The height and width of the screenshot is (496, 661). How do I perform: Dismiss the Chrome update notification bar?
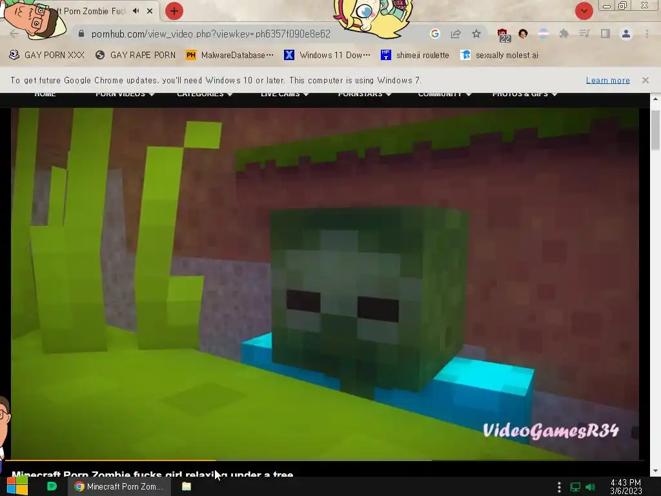pos(645,79)
